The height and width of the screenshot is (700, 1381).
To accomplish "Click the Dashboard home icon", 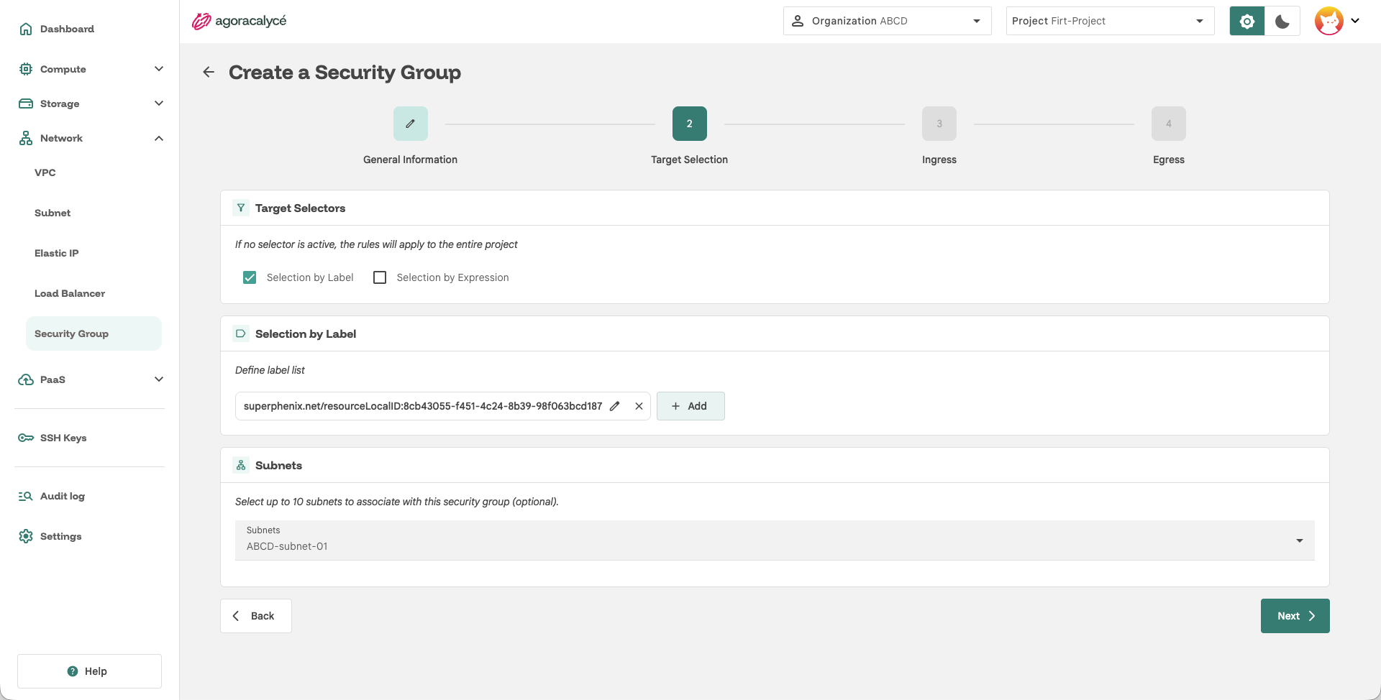I will click(26, 29).
